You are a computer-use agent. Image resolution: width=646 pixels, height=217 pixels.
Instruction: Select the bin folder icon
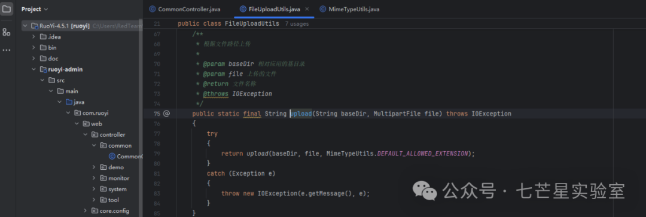coord(43,48)
